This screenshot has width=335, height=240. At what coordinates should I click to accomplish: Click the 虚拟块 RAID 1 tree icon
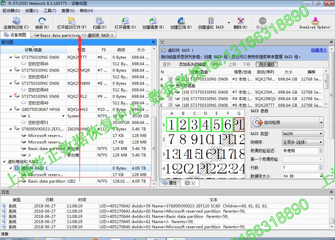click(x=17, y=168)
